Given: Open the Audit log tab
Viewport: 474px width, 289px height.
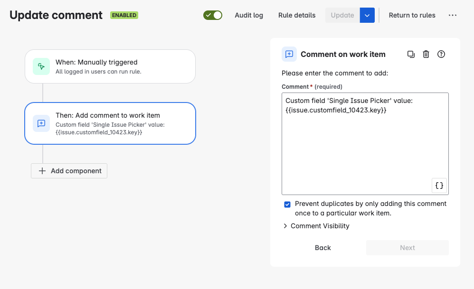Looking at the screenshot, I should [x=249, y=15].
